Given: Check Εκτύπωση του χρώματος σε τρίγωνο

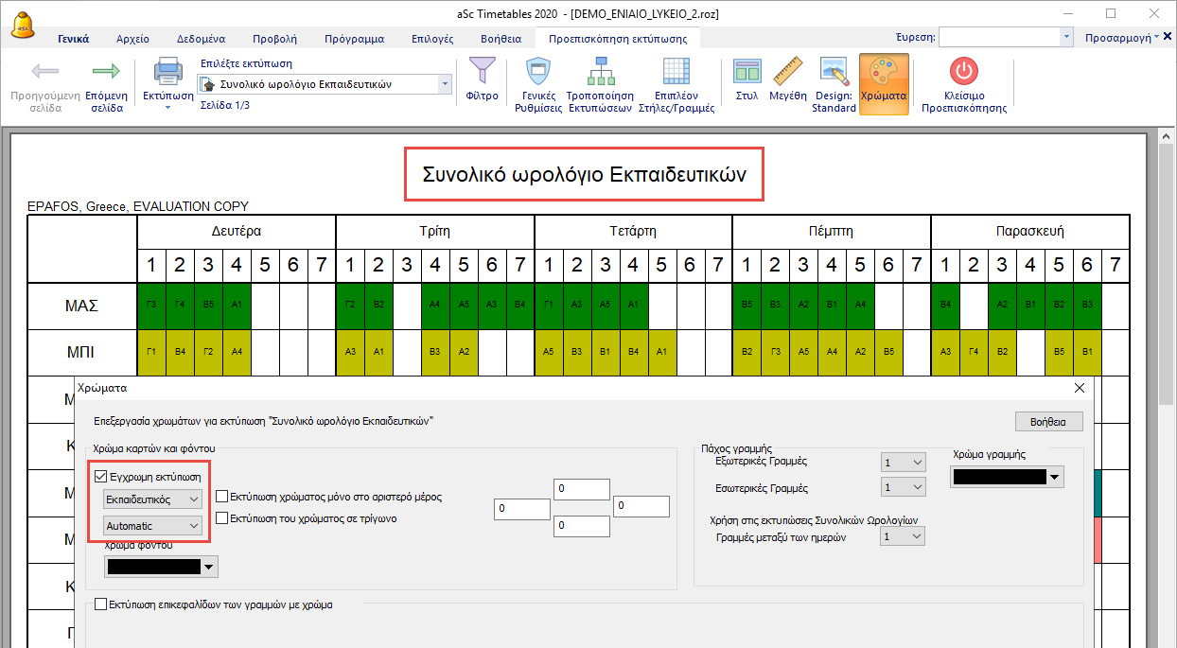Looking at the screenshot, I should [222, 518].
